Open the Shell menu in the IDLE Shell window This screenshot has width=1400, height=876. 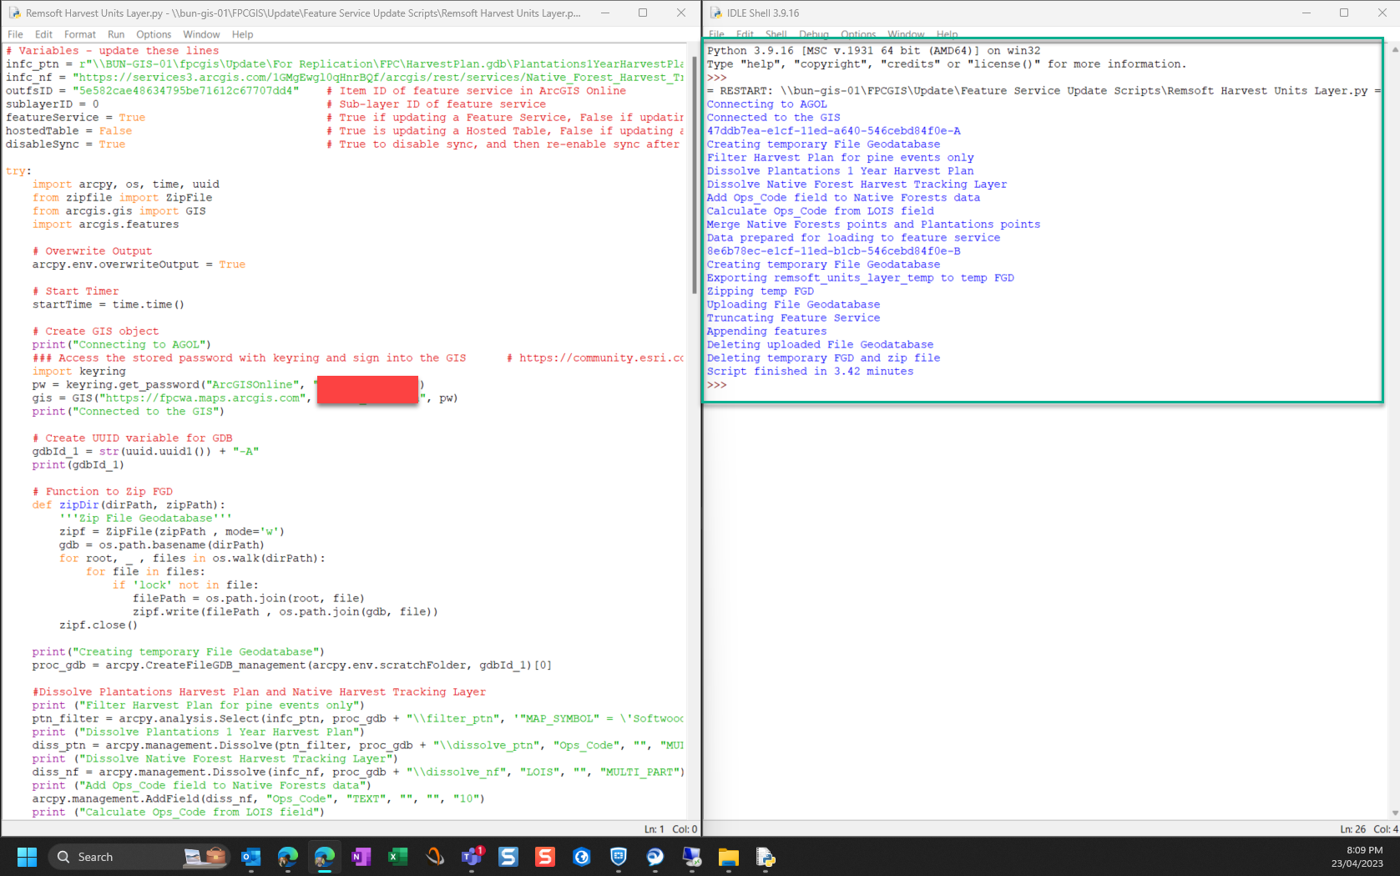(x=776, y=34)
